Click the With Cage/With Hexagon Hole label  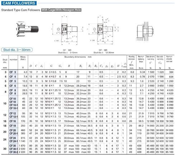point(61,10)
